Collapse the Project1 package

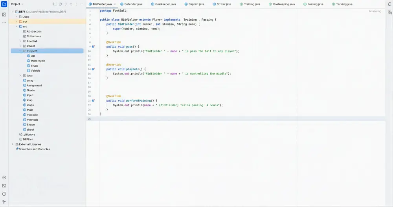[x=20, y=51]
